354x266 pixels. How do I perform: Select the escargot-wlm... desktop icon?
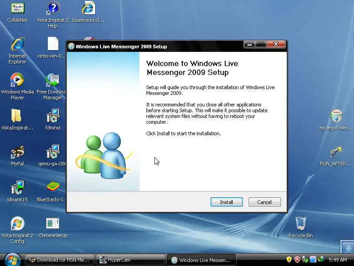(x=336, y=119)
